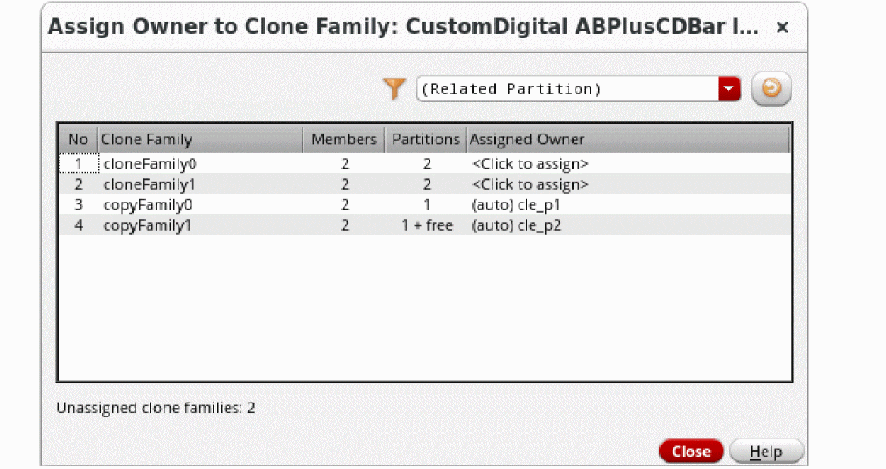Open the Related Partition dropdown arrow
This screenshot has height=469, width=886.
pos(729,89)
